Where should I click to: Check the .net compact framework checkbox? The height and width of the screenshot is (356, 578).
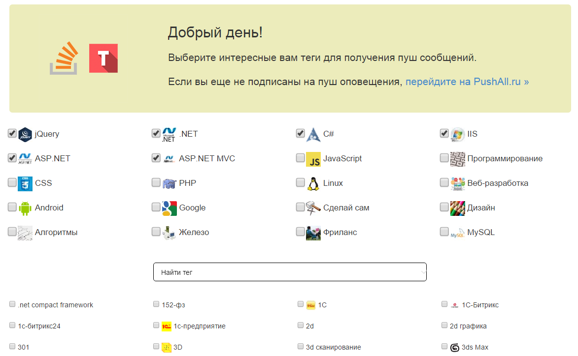(12, 304)
